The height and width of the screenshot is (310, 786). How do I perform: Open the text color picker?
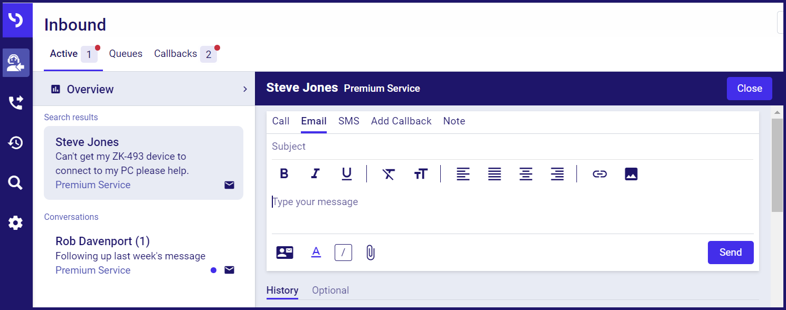(316, 253)
